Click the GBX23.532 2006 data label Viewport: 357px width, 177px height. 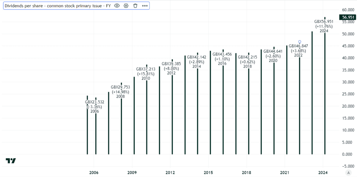[x=95, y=107]
